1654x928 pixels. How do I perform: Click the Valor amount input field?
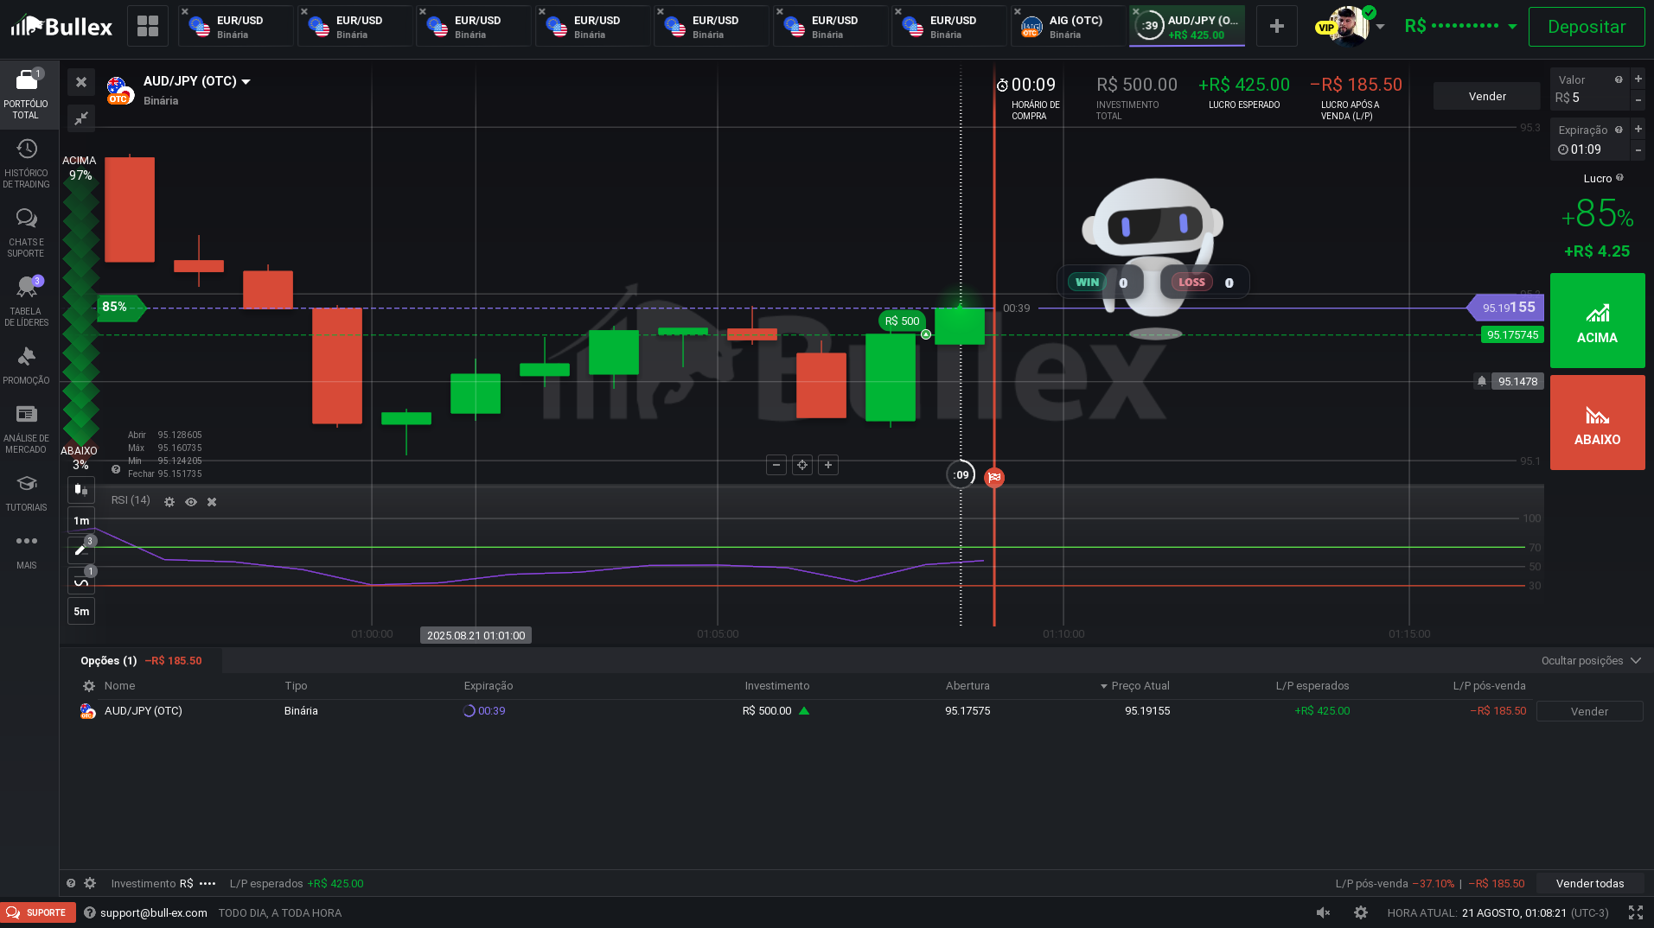(1589, 99)
